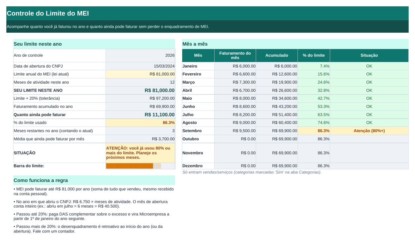Click the 'Acumulado' column header
Screen dimensions: 415x240
tap(277, 55)
